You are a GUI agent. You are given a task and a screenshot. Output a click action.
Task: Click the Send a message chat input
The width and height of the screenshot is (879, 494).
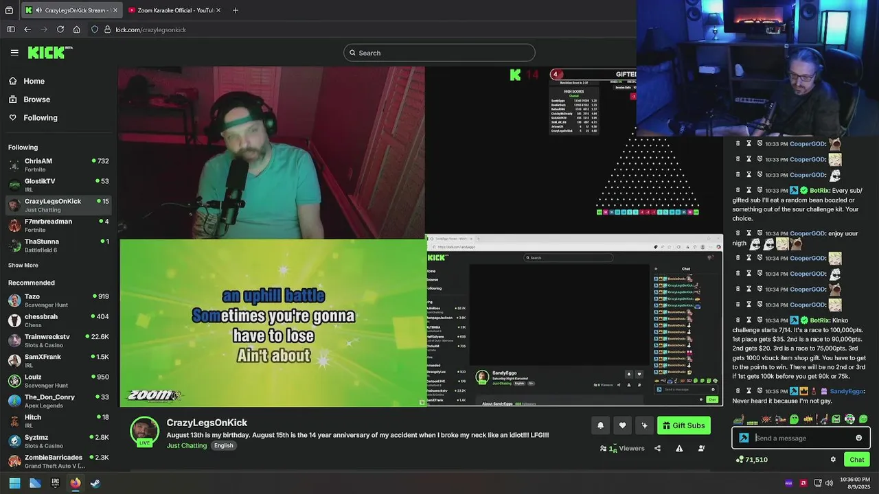[801, 438]
